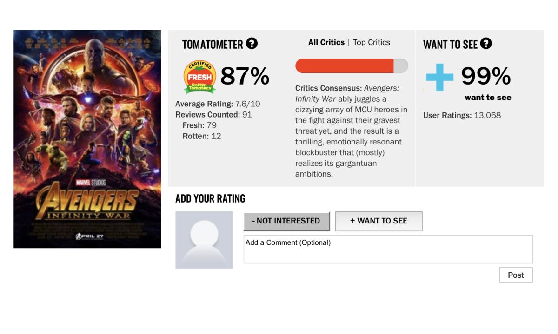Click the 87% Tomatometer score
Viewport: 558px width, 334px height.
click(245, 76)
